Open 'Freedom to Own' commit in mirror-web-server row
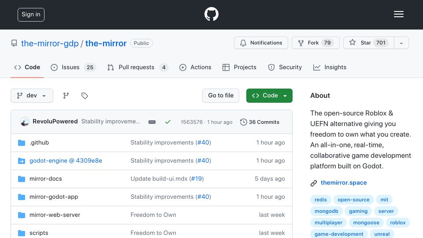 (153, 215)
